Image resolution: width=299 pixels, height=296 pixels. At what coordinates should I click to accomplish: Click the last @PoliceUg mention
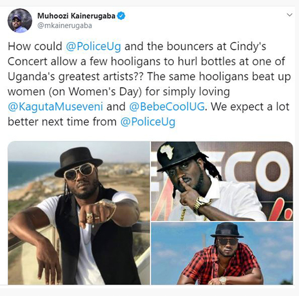pyautogui.click(x=148, y=122)
